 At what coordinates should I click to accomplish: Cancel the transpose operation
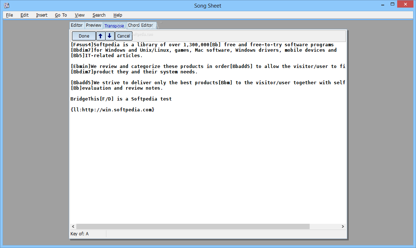coord(123,36)
